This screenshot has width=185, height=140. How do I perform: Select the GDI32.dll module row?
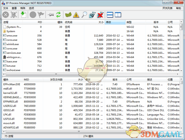coord(91,110)
